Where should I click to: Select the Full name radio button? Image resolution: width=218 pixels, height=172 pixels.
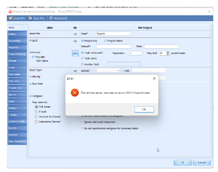pyautogui.click(x=36, y=107)
